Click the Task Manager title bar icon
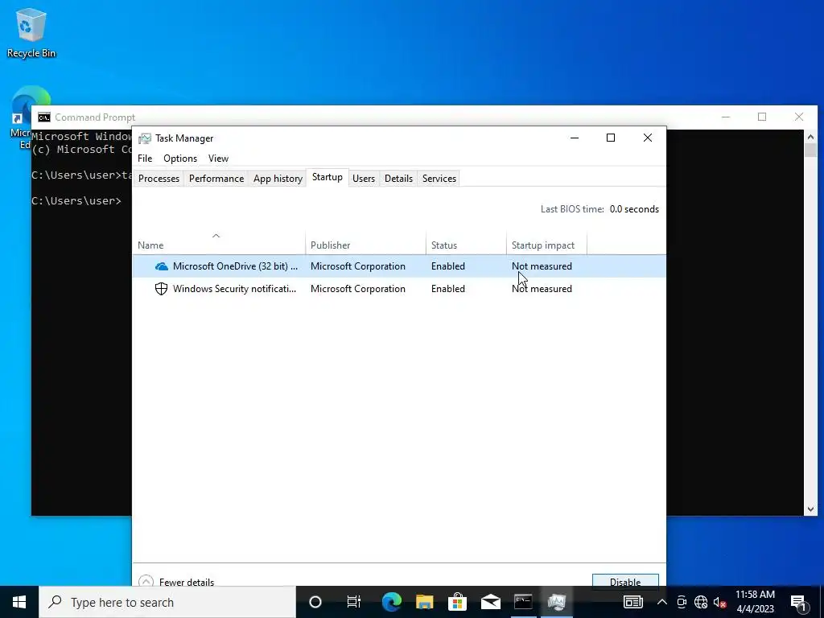The height and width of the screenshot is (618, 824). point(145,138)
